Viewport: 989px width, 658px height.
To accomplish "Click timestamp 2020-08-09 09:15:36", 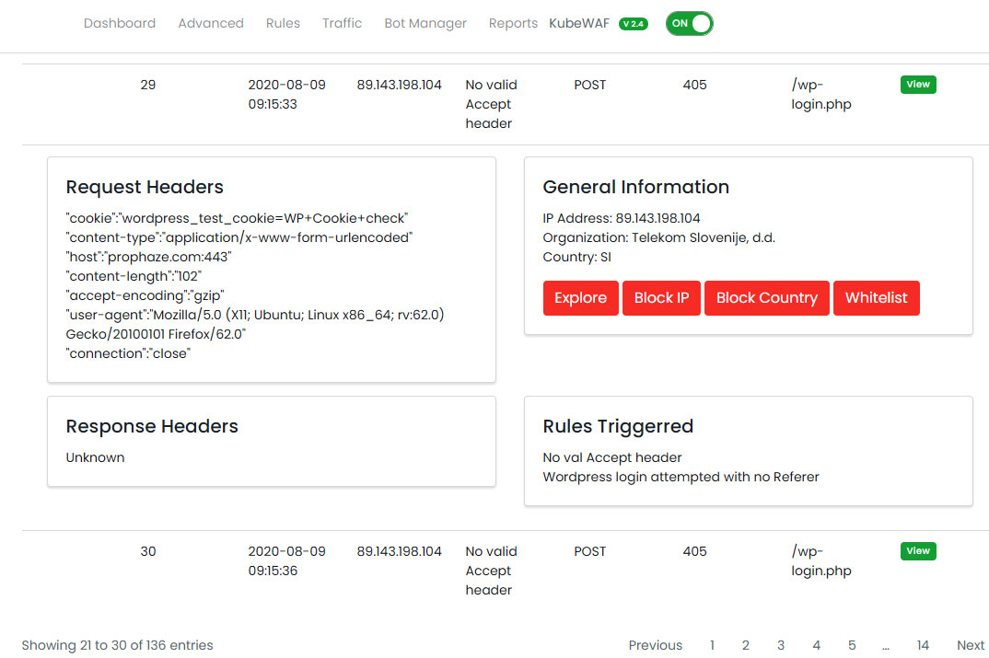I will click(287, 561).
